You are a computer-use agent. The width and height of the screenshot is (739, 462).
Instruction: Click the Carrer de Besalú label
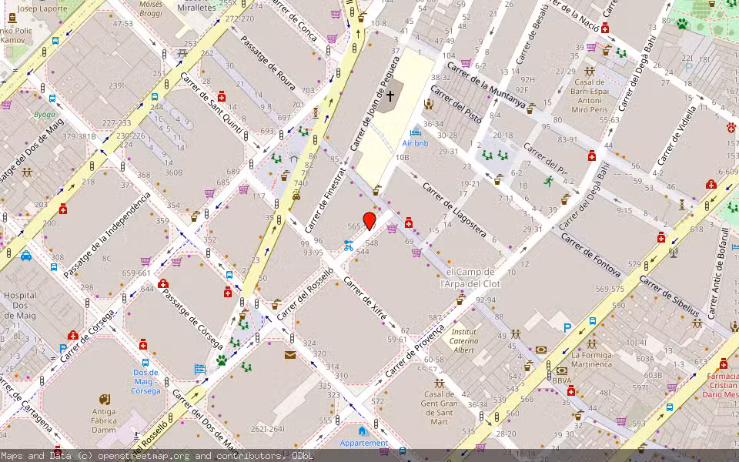(x=533, y=34)
